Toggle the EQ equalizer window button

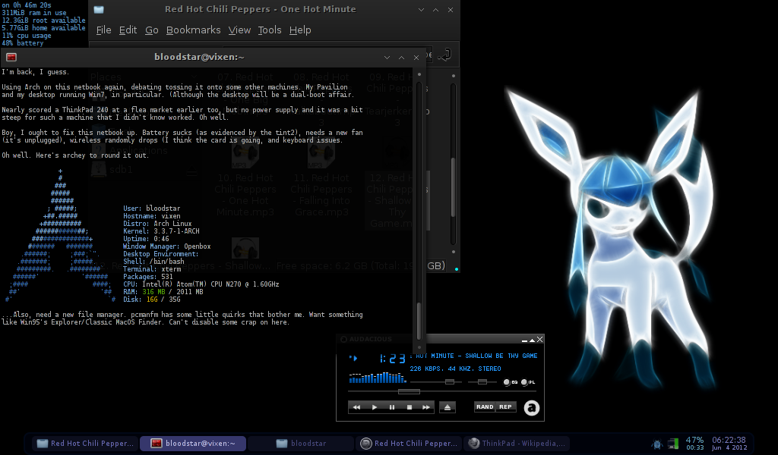coord(508,382)
